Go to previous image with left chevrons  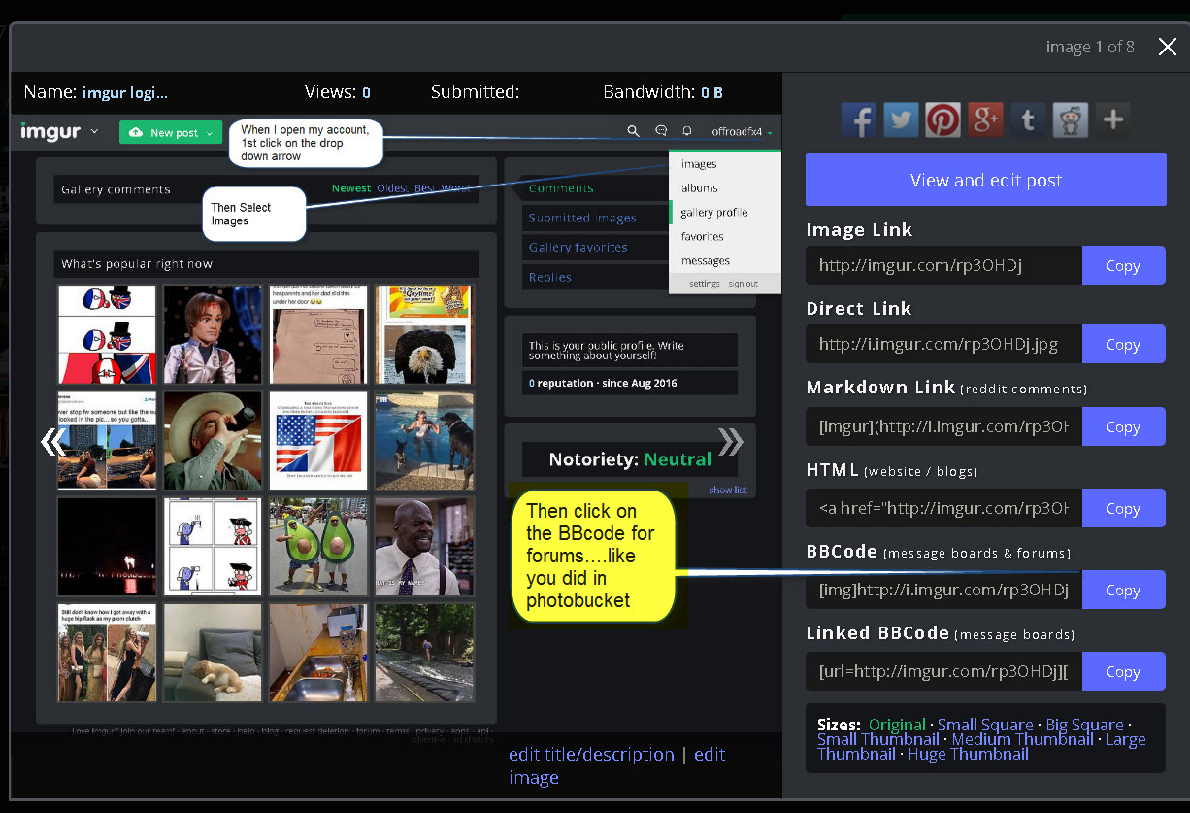click(53, 443)
